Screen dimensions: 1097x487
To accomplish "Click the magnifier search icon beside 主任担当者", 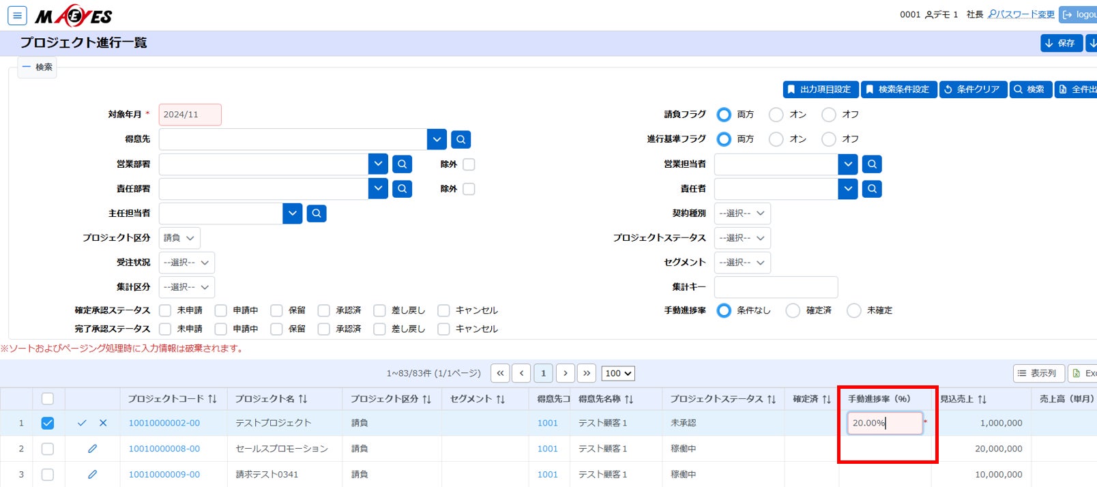I will (317, 213).
